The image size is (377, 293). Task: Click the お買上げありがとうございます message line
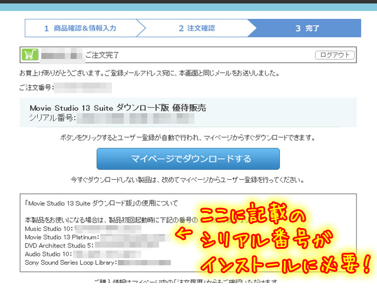pos(149,73)
